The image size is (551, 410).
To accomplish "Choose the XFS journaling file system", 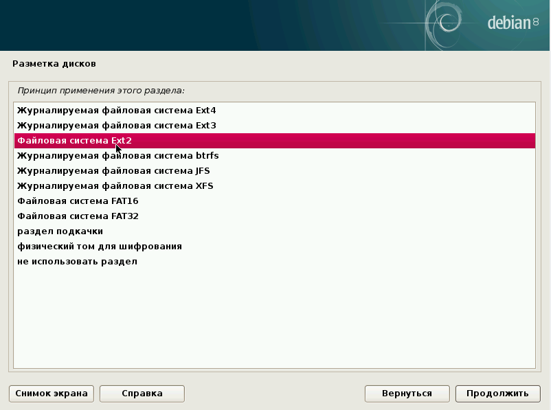I will click(x=115, y=186).
